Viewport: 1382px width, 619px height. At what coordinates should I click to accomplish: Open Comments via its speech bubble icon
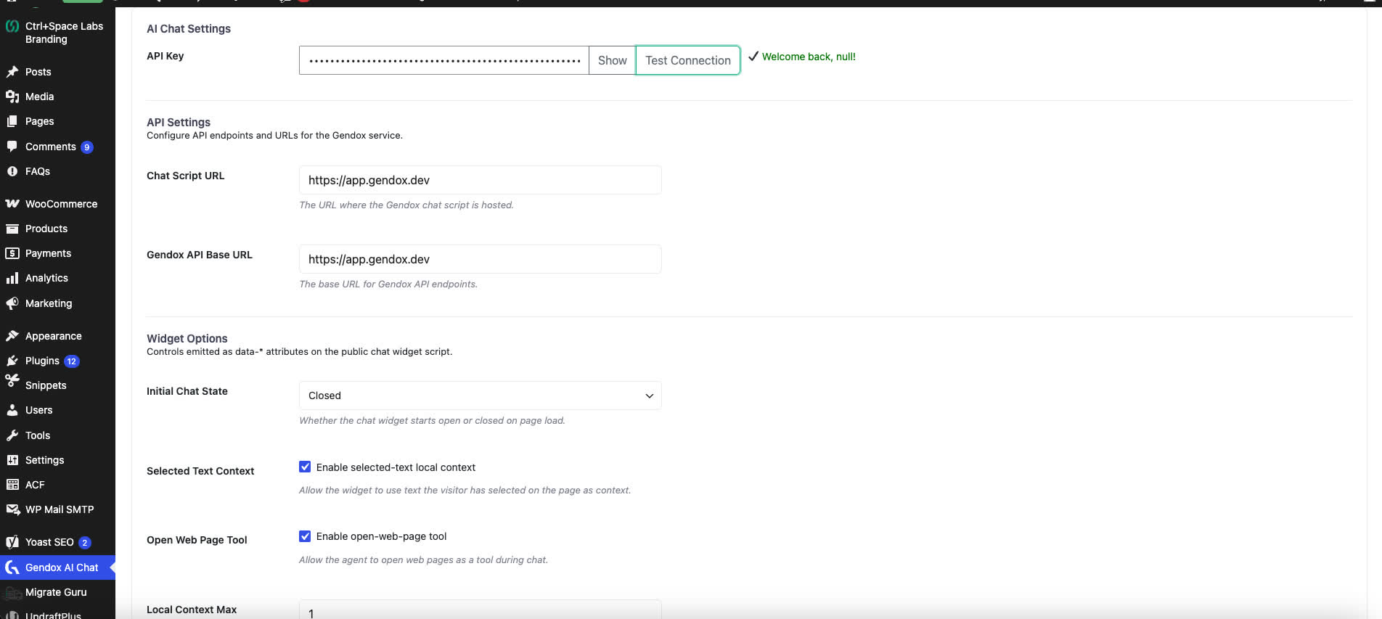tap(12, 147)
